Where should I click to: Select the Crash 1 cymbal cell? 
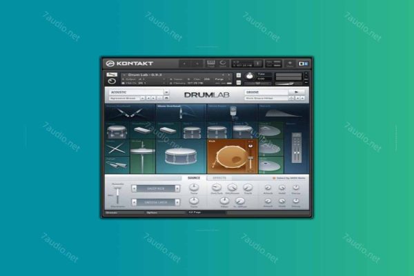click(270, 130)
